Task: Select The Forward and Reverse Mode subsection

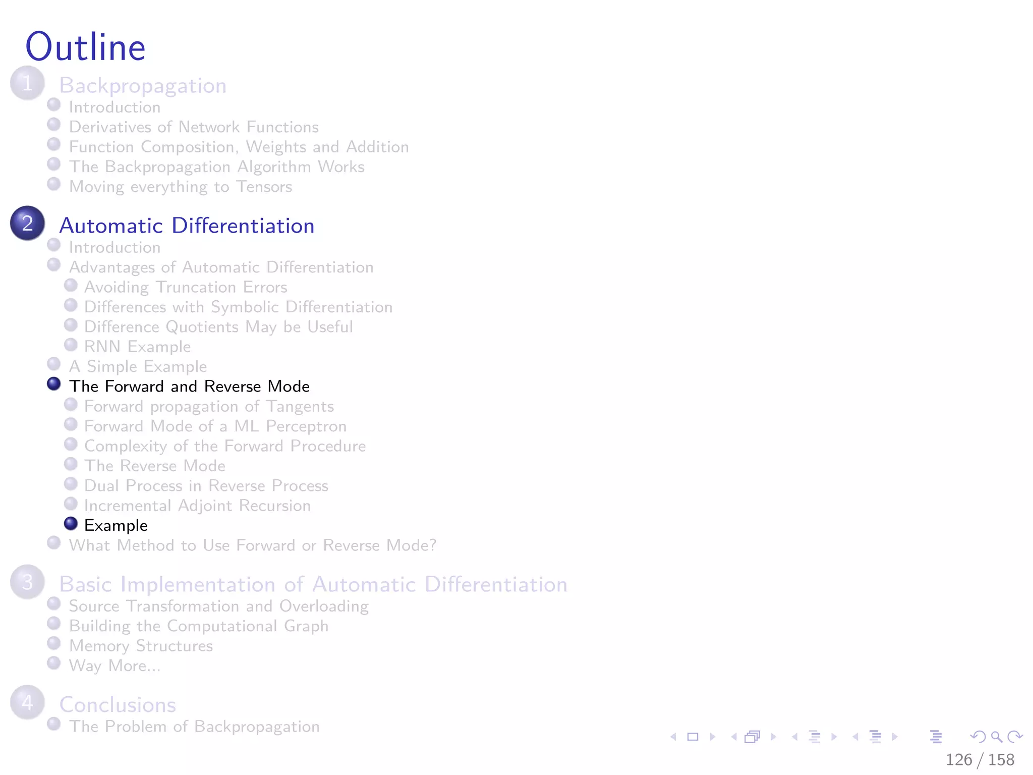Action: 189,386
